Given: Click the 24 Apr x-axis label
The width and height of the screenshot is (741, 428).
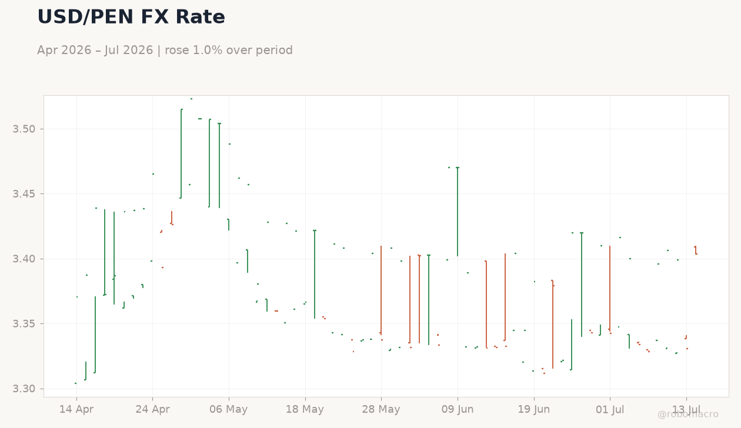Looking at the screenshot, I should coord(152,409).
